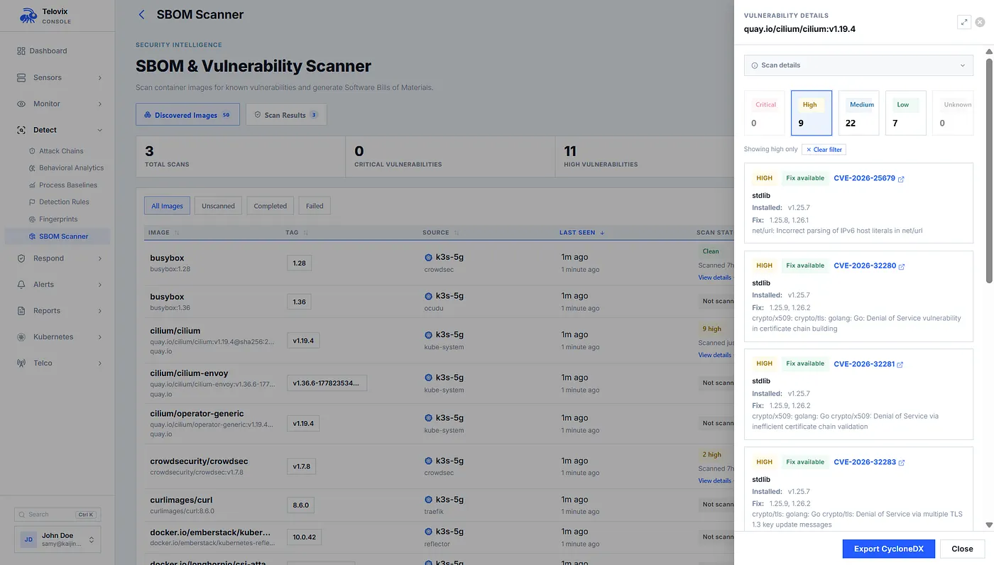The height and width of the screenshot is (565, 994).
Task: Switch to the Scan Results tab
Action: coord(286,115)
